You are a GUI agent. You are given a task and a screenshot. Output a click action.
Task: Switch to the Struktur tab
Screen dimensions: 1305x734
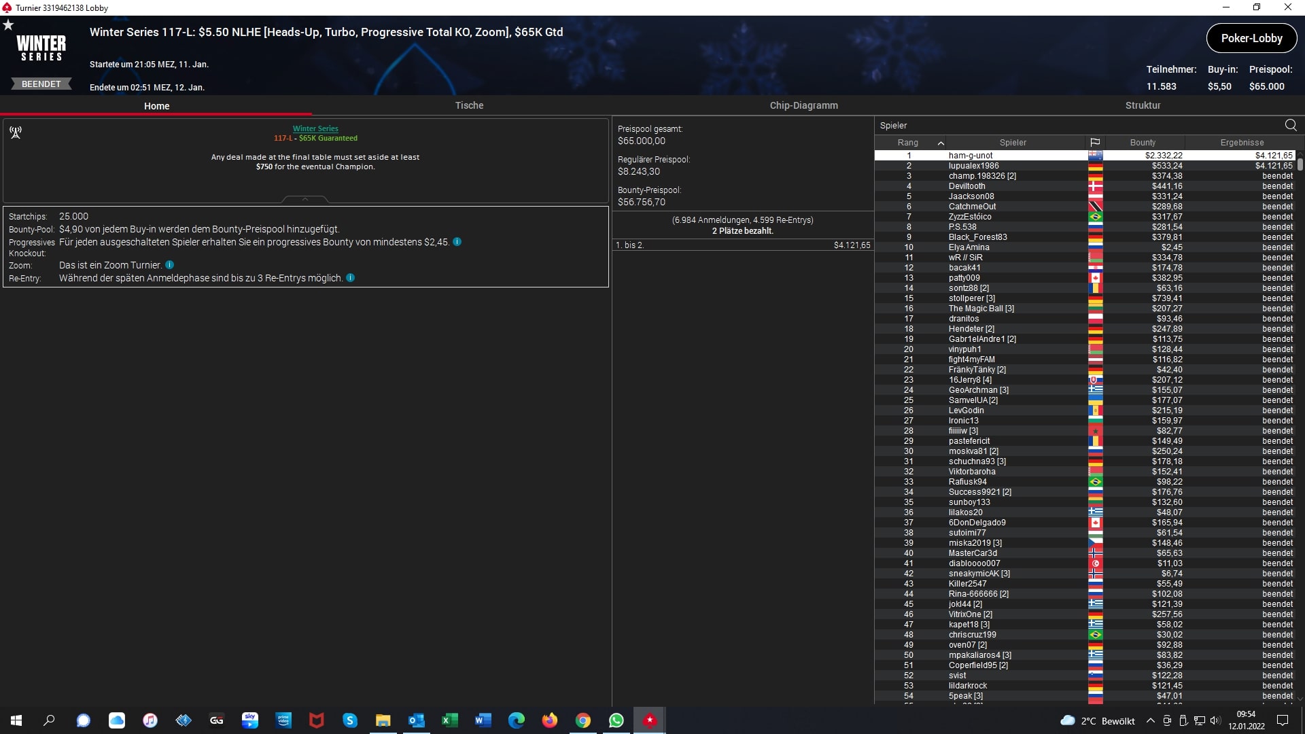[1143, 105]
